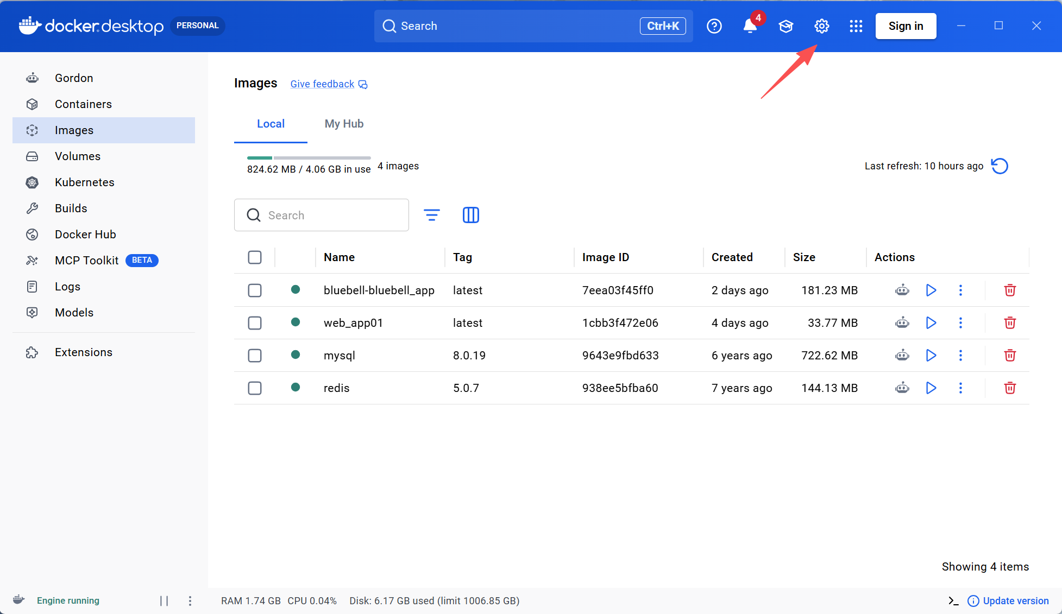Click the Docker Desktop logo
Image resolution: width=1062 pixels, height=614 pixels.
click(91, 26)
